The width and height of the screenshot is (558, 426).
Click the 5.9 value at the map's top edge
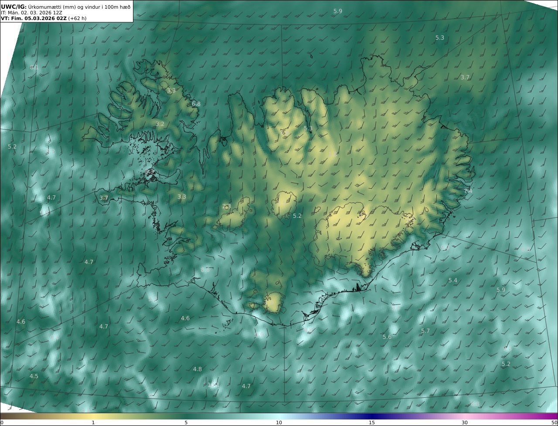click(338, 11)
